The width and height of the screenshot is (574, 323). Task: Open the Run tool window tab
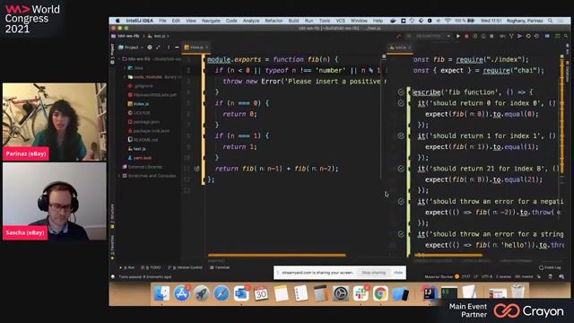(x=126, y=267)
